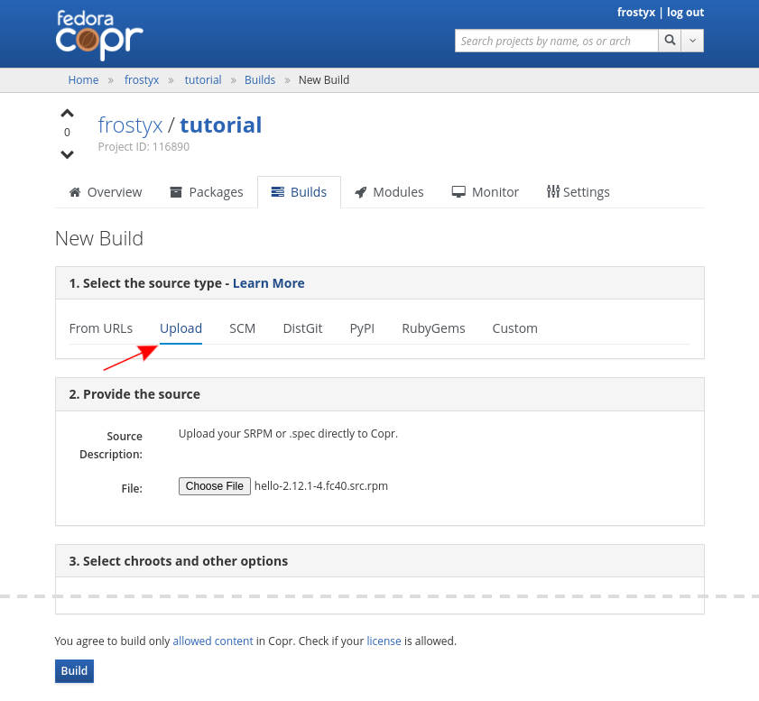Click the search magnifier icon
This screenshot has height=701, width=759.
pos(670,41)
